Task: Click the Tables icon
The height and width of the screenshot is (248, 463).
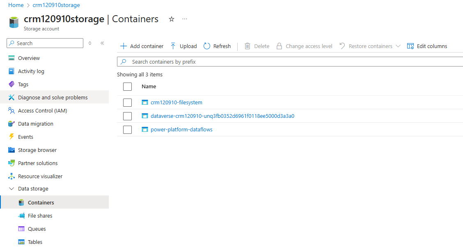Action: pos(21,242)
